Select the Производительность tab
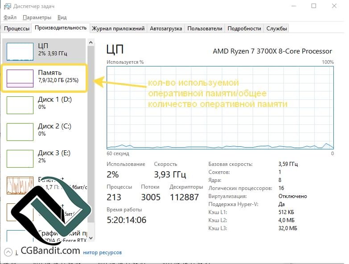This screenshot has width=349, height=264. click(x=61, y=28)
